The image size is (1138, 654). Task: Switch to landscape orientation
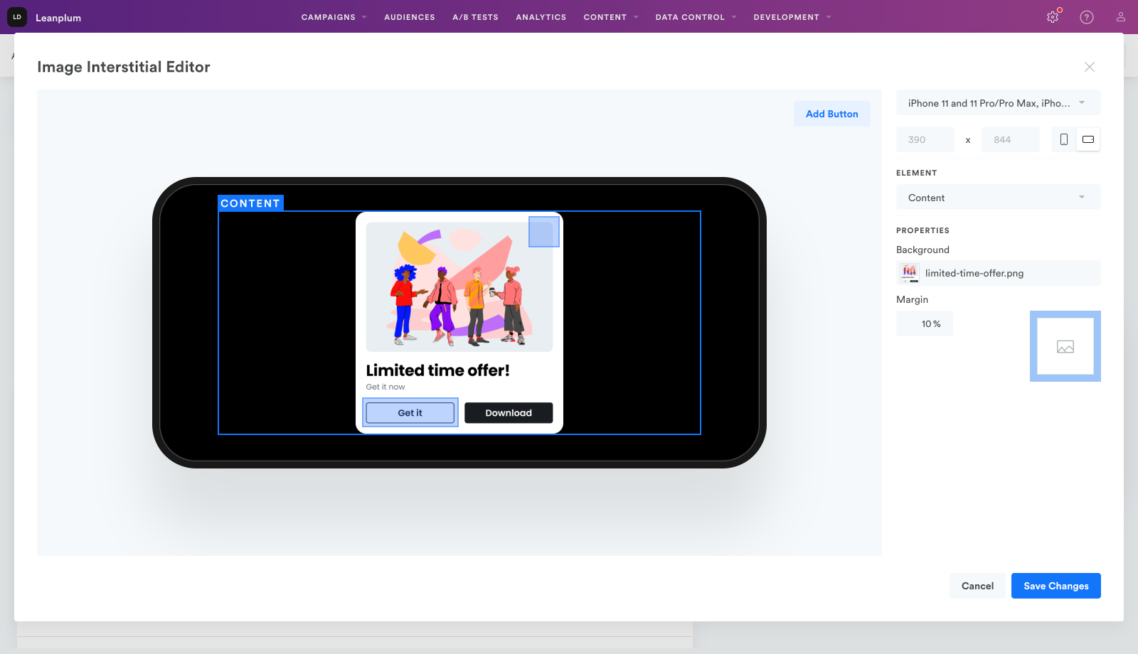(x=1088, y=139)
